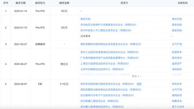
Task: Open 南京和利国信智芯股权投资合伙企业 link
Action: click(107, 84)
